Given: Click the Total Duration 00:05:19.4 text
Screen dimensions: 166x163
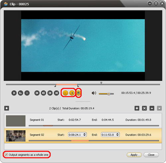Looking at the screenshot, I should coord(78,108).
